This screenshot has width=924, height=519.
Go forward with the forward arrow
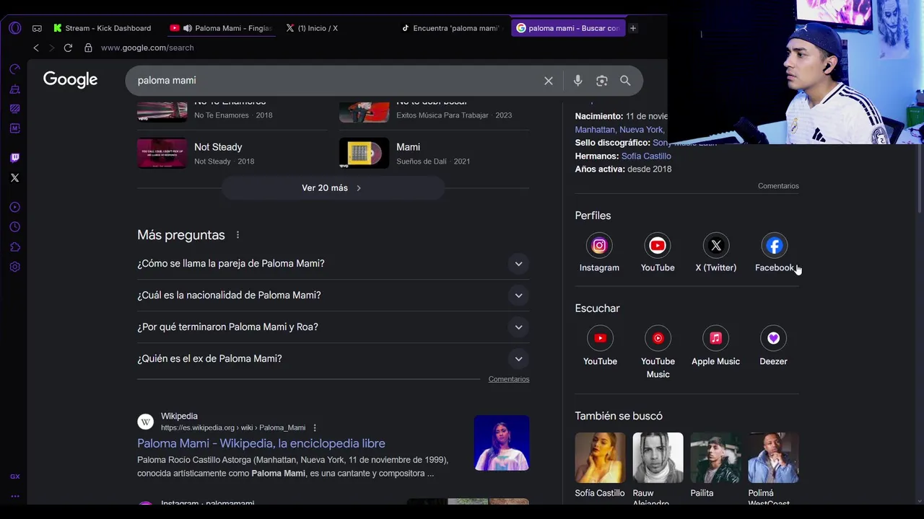pyautogui.click(x=51, y=48)
